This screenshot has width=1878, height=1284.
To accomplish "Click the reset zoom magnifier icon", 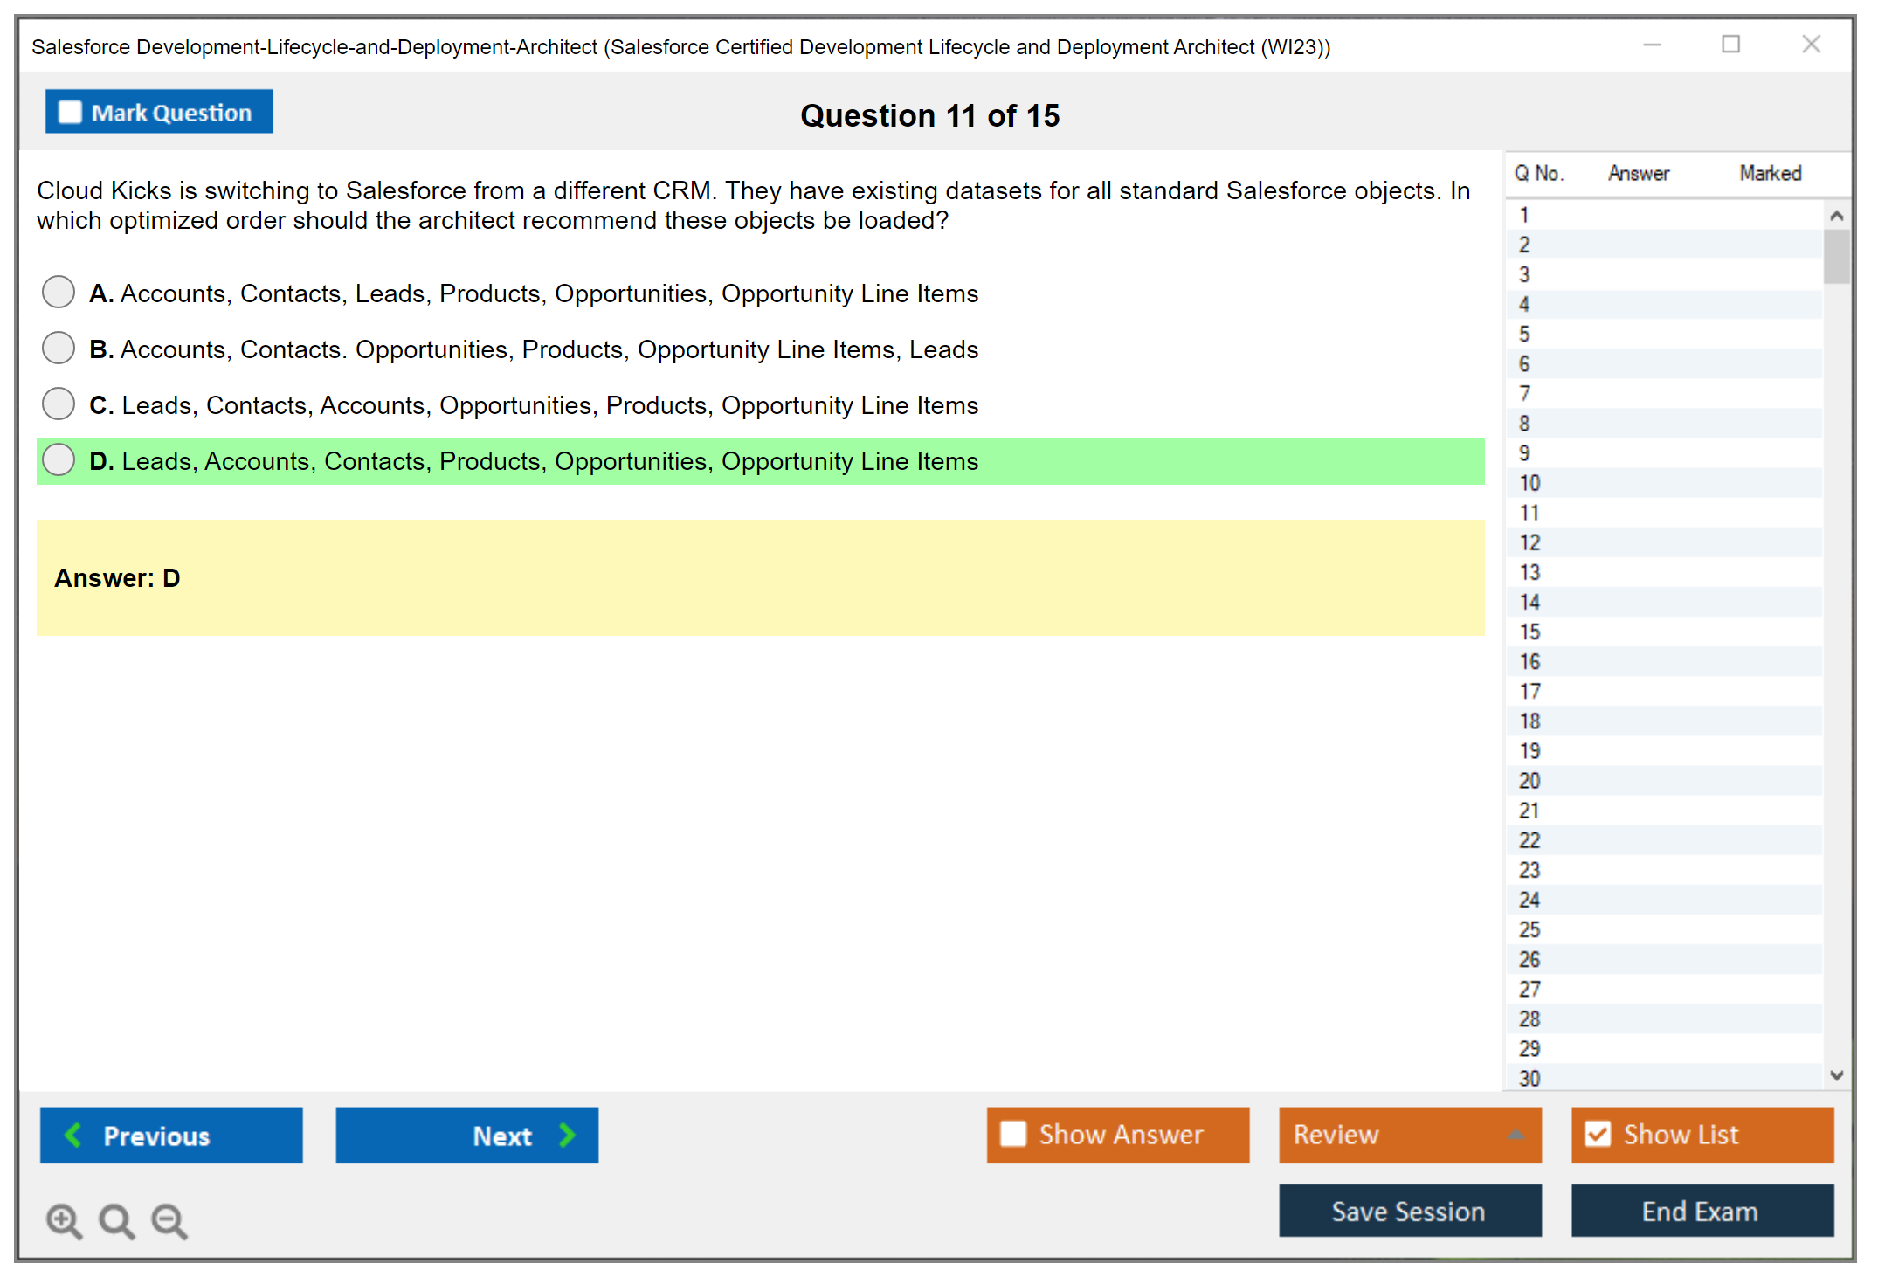I will pyautogui.click(x=116, y=1220).
